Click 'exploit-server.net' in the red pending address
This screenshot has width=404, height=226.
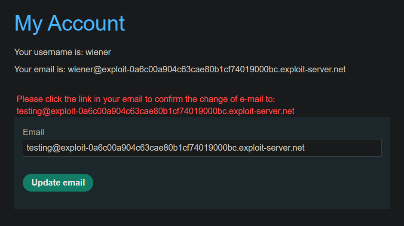click(261, 111)
